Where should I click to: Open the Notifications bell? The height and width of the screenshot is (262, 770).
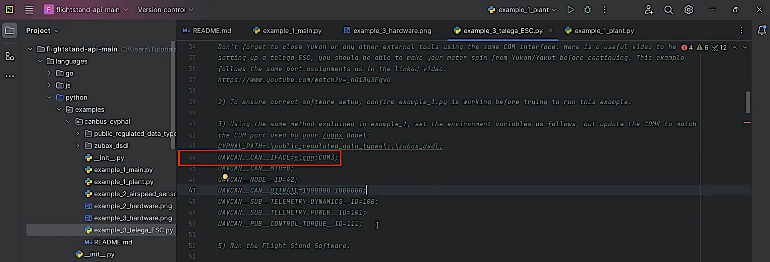762,30
